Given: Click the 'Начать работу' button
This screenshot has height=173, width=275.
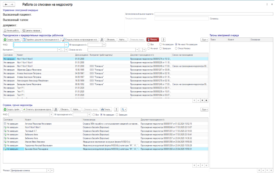Looking at the screenshot, I should (x=12, y=30).
